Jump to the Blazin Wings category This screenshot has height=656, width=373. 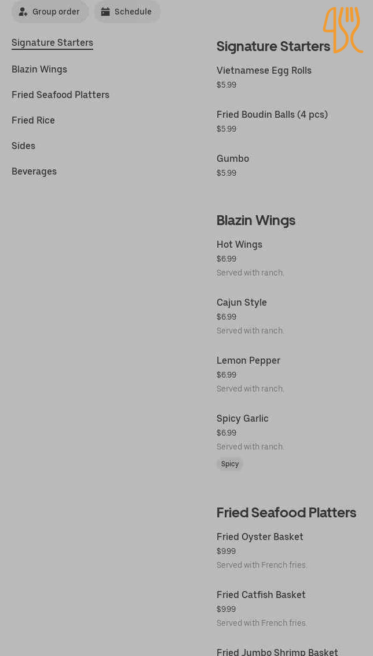pos(39,70)
